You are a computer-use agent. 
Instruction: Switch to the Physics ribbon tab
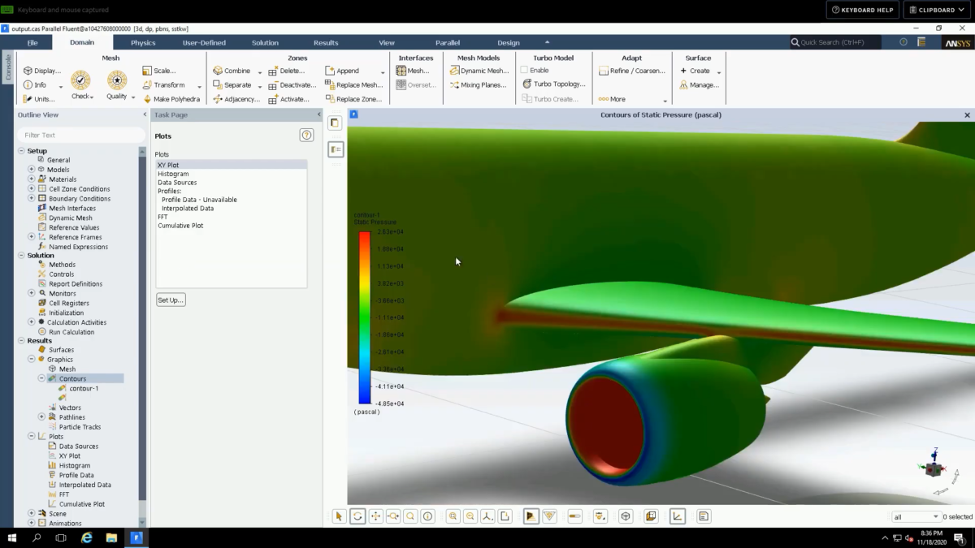(143, 42)
